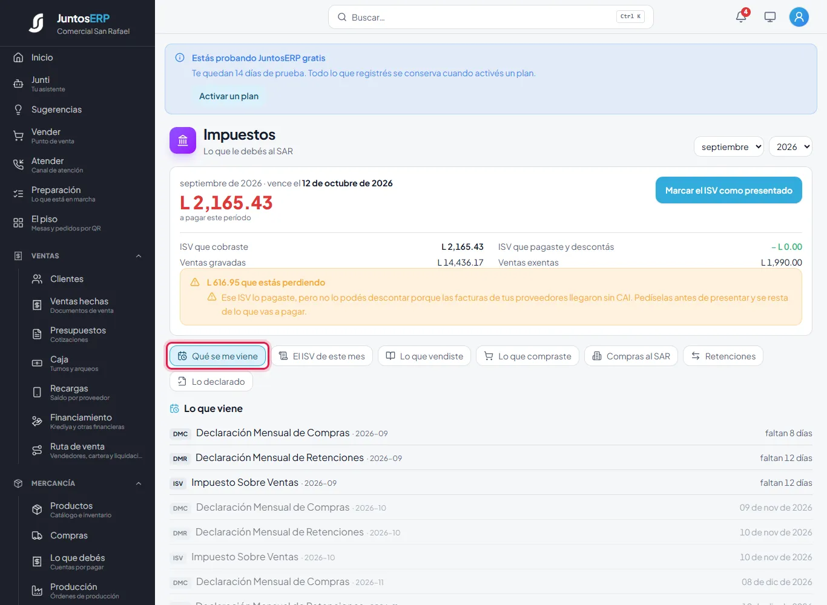Viewport: 827px width, 605px height.
Task: Focus the Buscar search field
Action: click(490, 17)
